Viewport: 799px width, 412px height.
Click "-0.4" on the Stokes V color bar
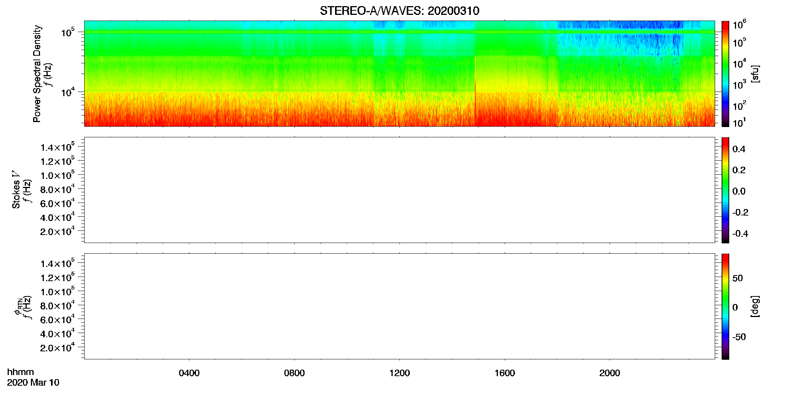pos(740,234)
